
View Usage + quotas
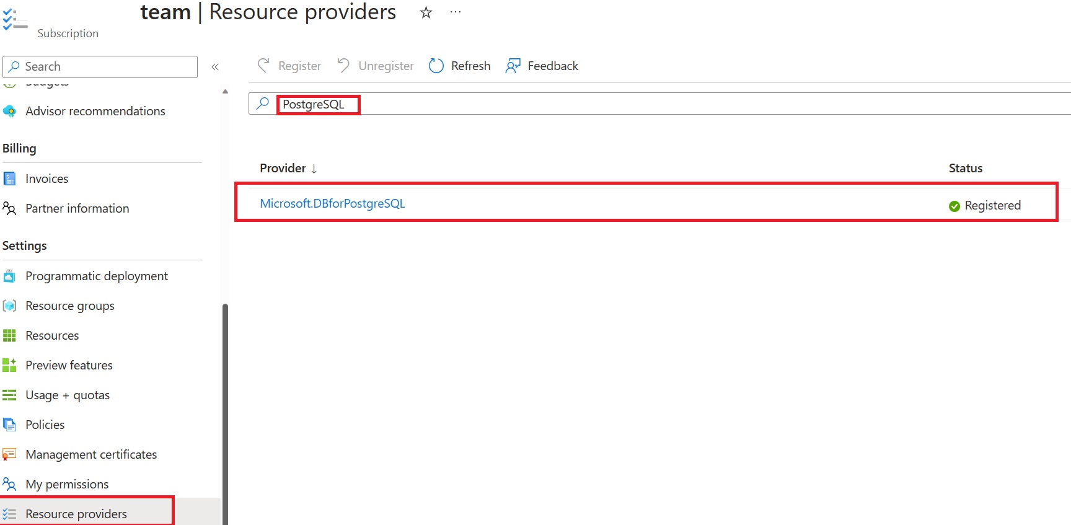(x=68, y=395)
